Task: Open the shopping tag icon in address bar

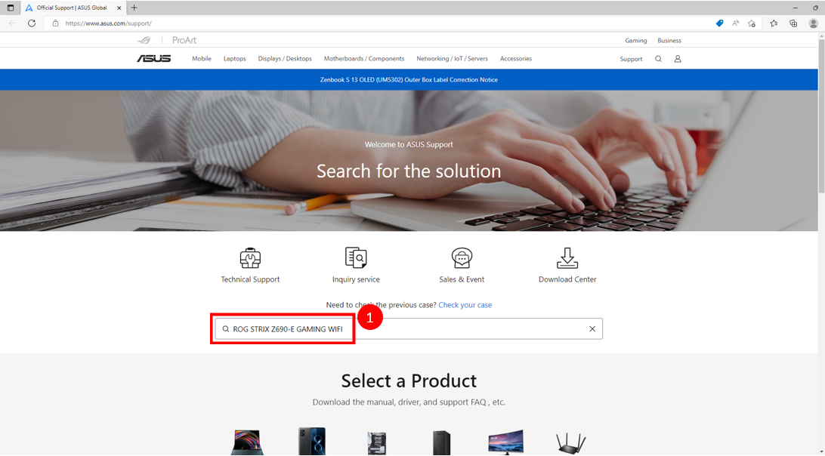Action: coord(719,23)
